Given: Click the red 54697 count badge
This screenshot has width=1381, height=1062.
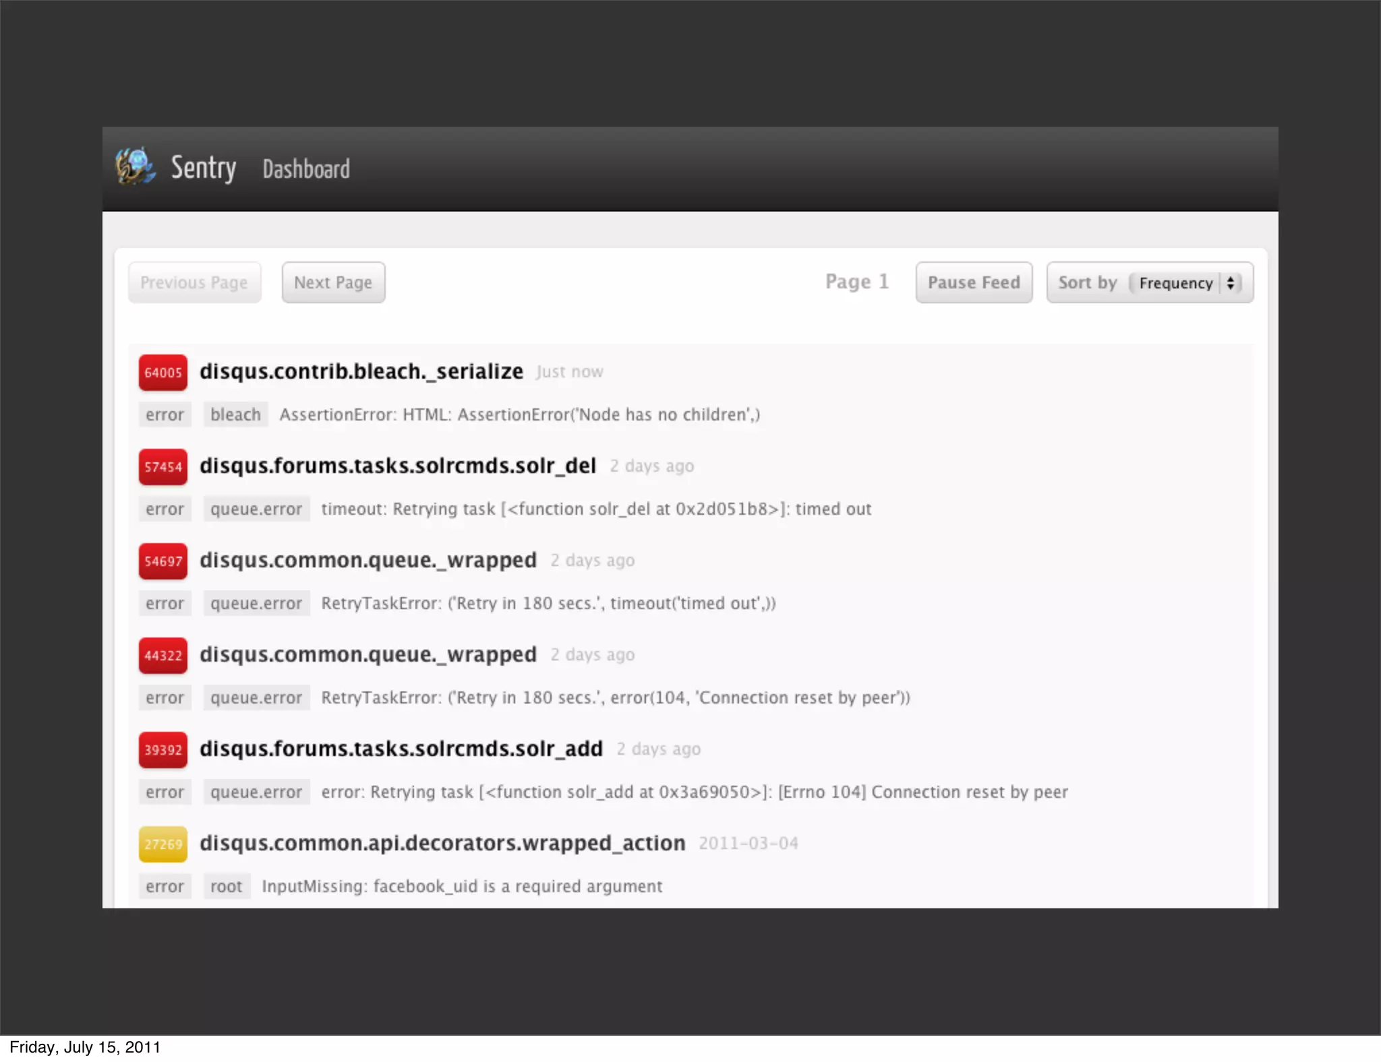Looking at the screenshot, I should [x=163, y=561].
